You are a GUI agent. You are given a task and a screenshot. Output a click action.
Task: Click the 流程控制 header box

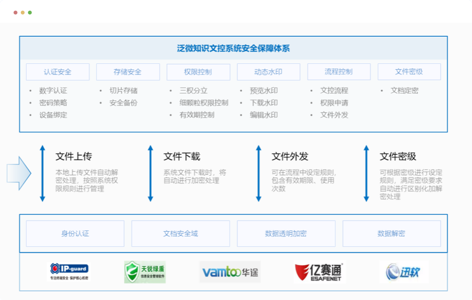[x=339, y=72]
